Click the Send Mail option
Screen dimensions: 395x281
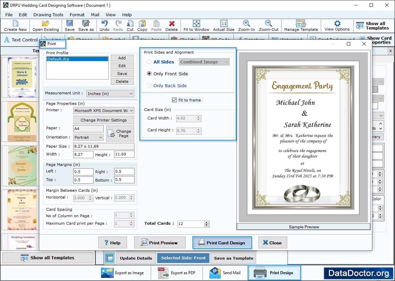(225, 273)
